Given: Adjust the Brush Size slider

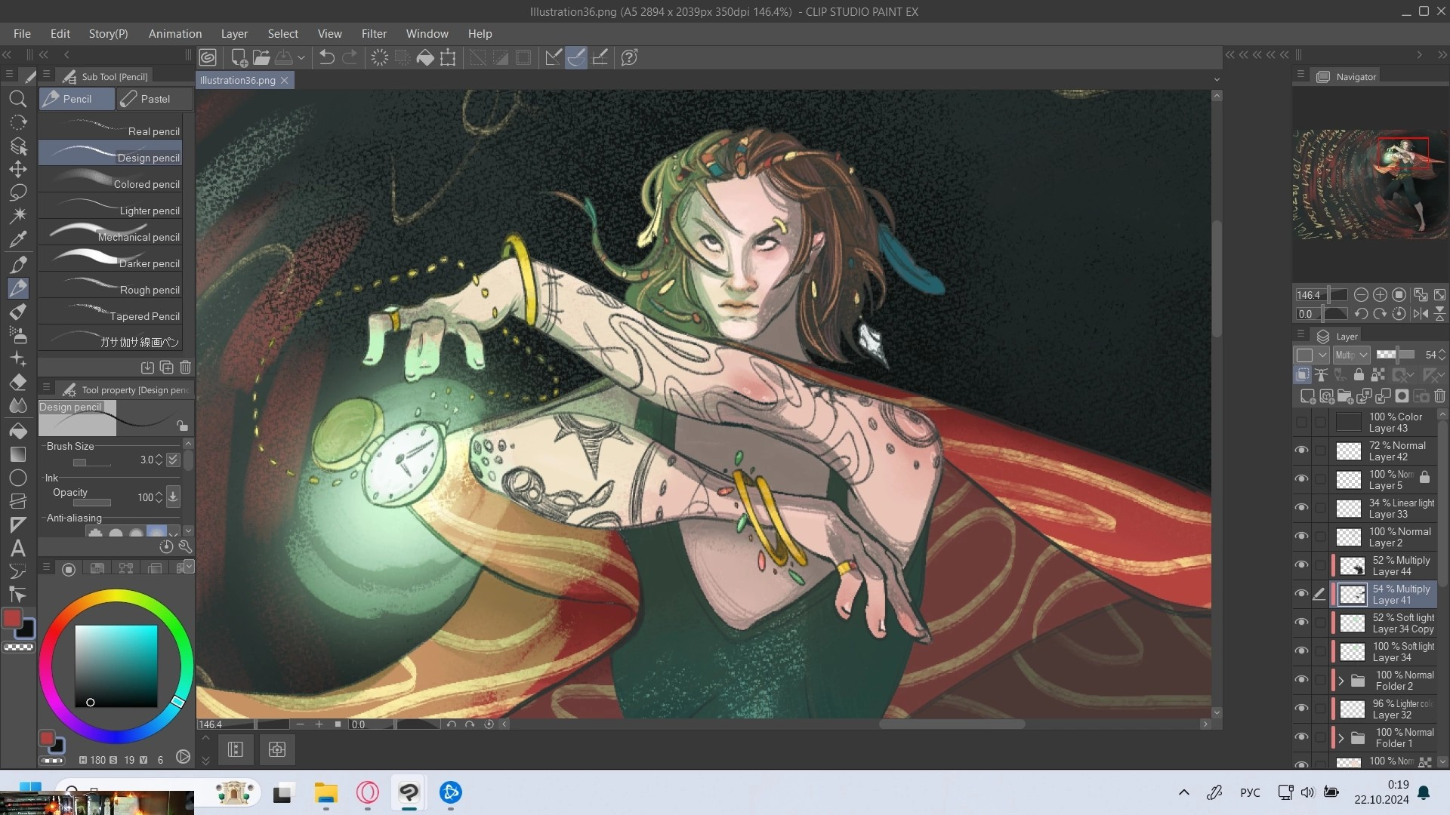Looking at the screenshot, I should click(x=91, y=461).
